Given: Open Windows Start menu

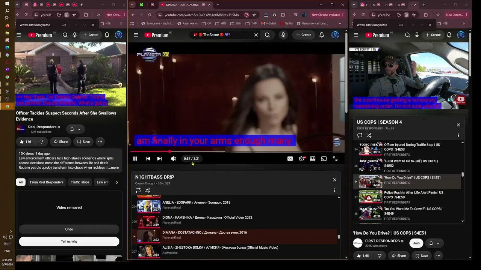Looking at the screenshot, I should click(x=7, y=3).
